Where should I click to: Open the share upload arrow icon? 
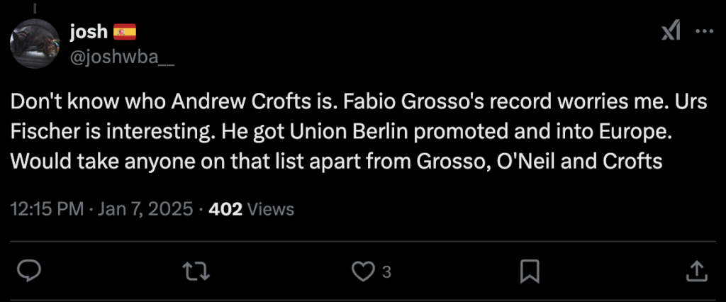pyautogui.click(x=698, y=272)
